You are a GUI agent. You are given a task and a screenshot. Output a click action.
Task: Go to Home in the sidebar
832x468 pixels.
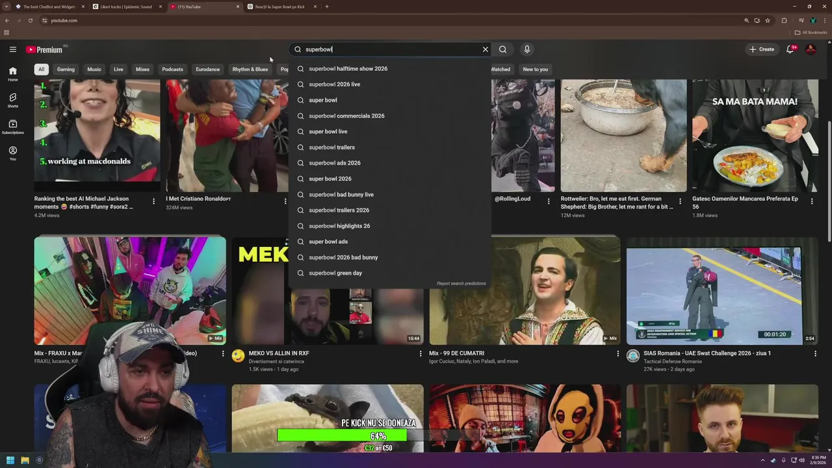click(12, 74)
